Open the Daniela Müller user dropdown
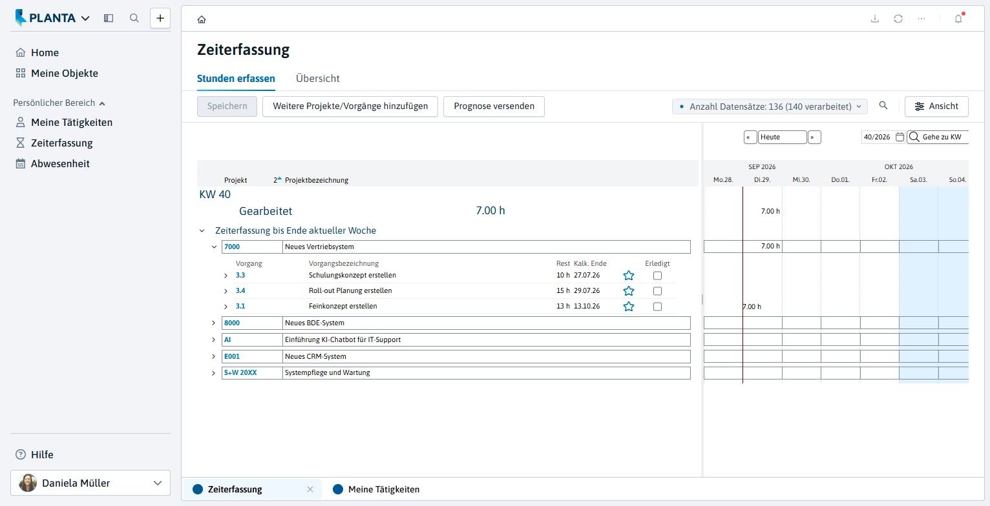Screen dimensions: 990x506 [x=90, y=483]
